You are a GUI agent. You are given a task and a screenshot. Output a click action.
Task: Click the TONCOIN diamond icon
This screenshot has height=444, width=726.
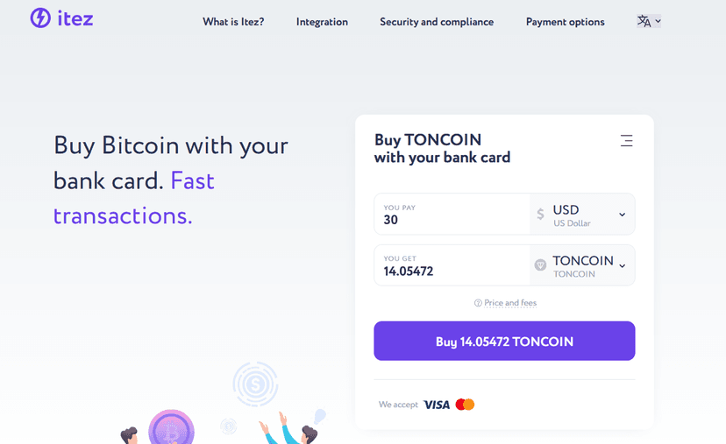[x=540, y=265]
